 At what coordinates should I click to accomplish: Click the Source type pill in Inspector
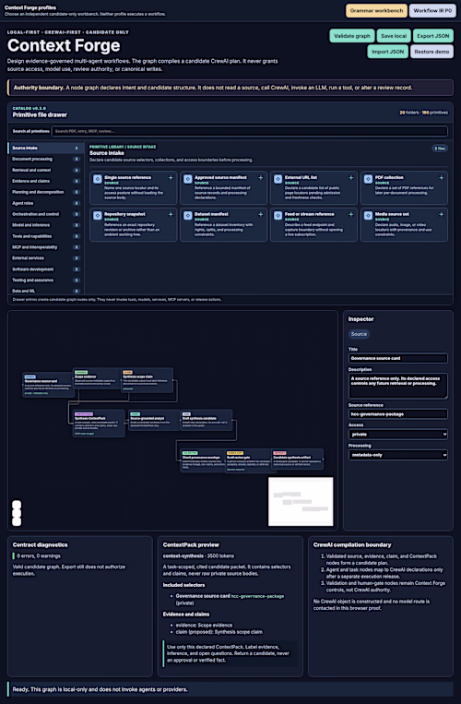coord(359,334)
